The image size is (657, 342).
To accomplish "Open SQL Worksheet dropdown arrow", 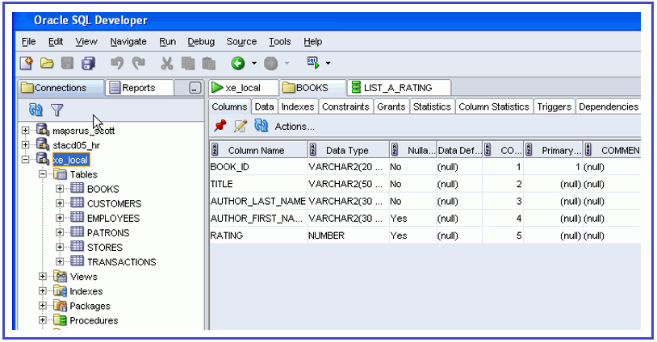I will 328,63.
